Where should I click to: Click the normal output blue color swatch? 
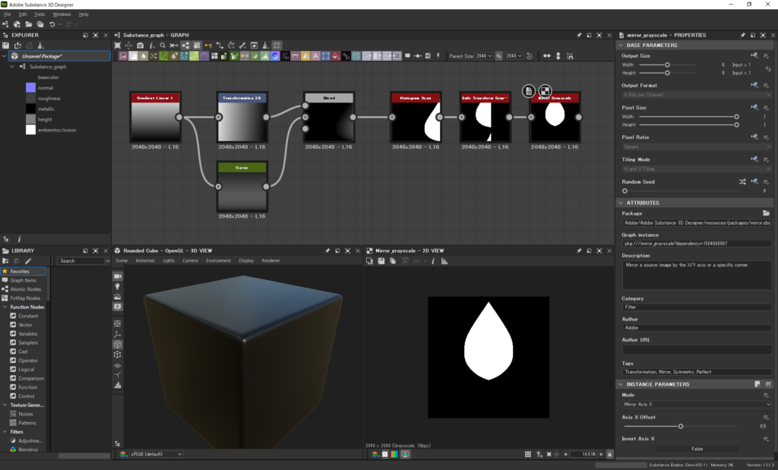click(x=30, y=88)
